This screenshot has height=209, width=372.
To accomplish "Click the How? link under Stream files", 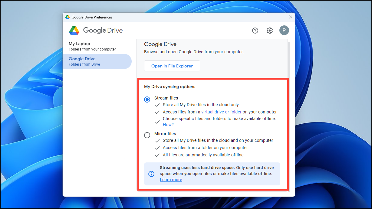I will [x=168, y=124].
